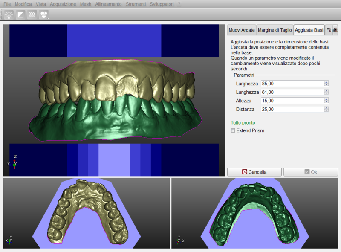The width and height of the screenshot is (341, 252).
Task: Click the black-and-white shading toolbar icon
Action: coord(20,15)
